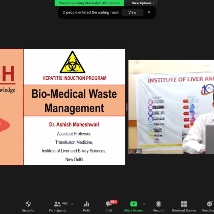Click View in the waiting room notification
Image resolution: width=214 pixels, height=214 pixels.
click(x=132, y=13)
